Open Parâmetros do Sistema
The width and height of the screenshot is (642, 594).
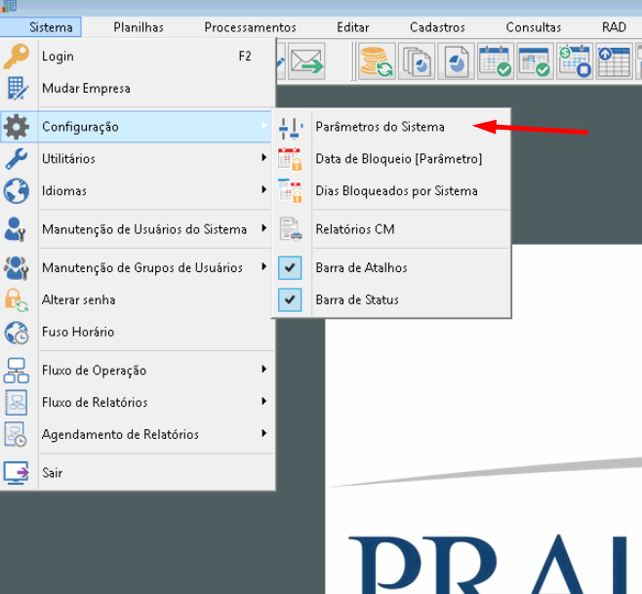[x=391, y=127]
